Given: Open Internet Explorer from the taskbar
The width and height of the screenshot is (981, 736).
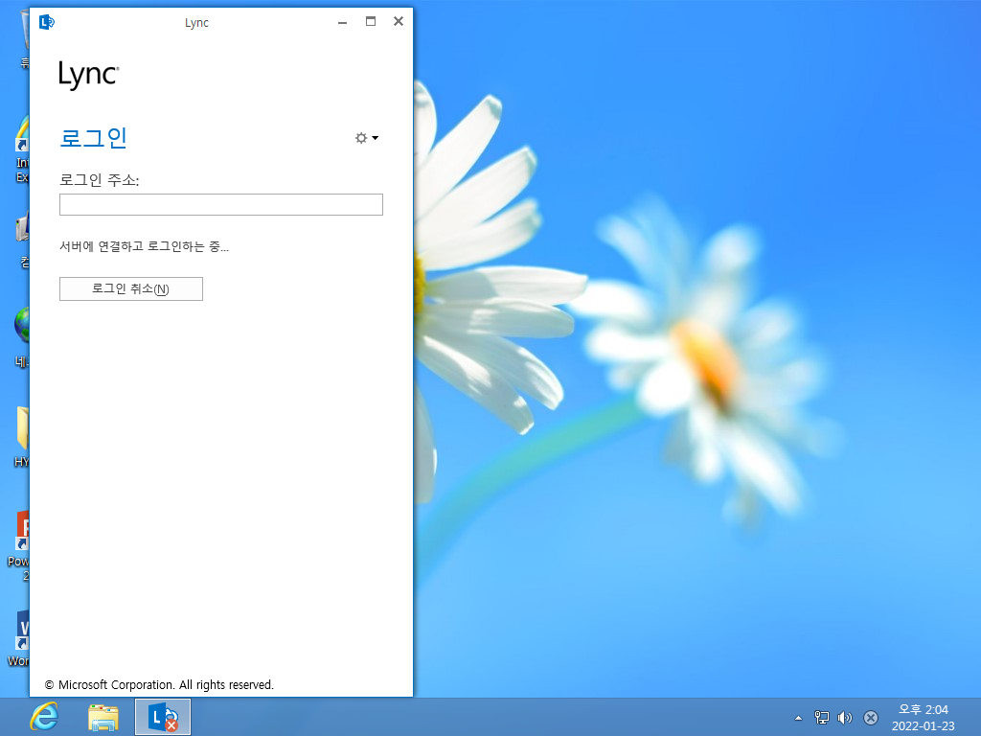Looking at the screenshot, I should pos(44,717).
